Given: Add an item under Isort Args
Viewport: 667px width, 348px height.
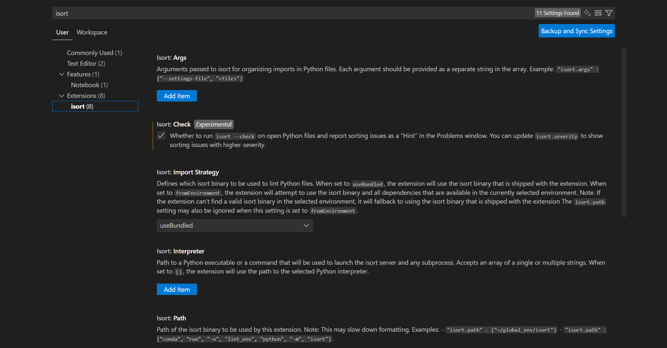Looking at the screenshot, I should [177, 96].
